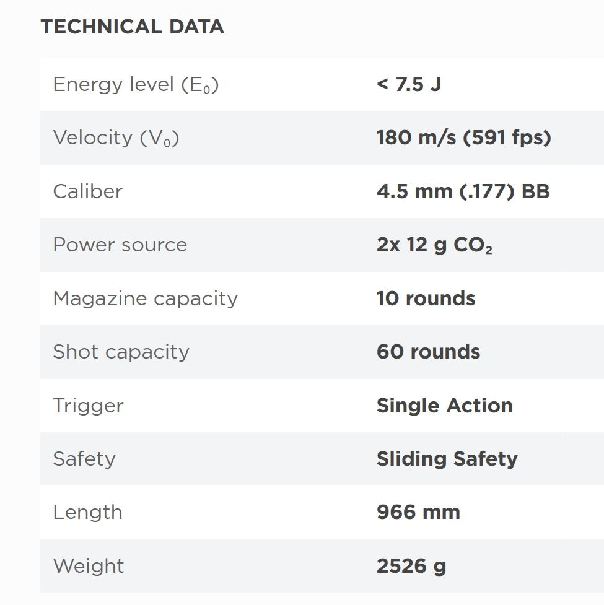
Task: Click the Caliber label
Action: pyautogui.click(x=88, y=191)
